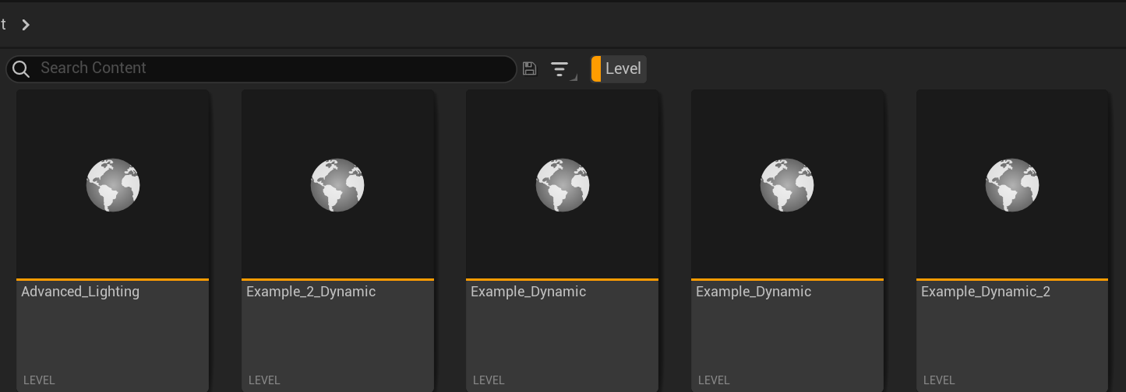
Task: Toggle the Level filter off
Action: (623, 68)
